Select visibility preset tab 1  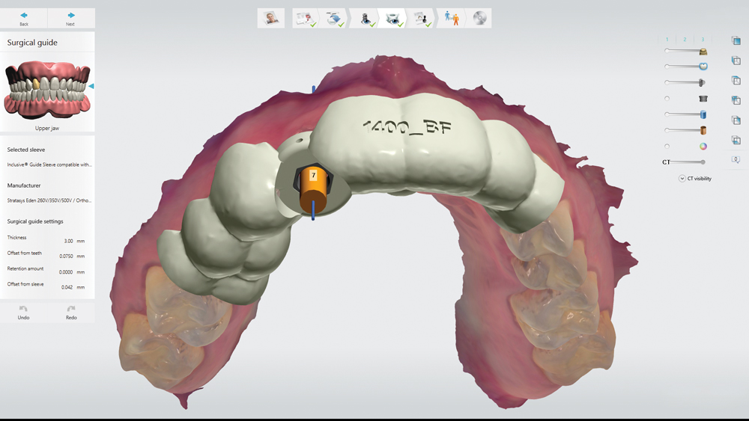click(667, 40)
